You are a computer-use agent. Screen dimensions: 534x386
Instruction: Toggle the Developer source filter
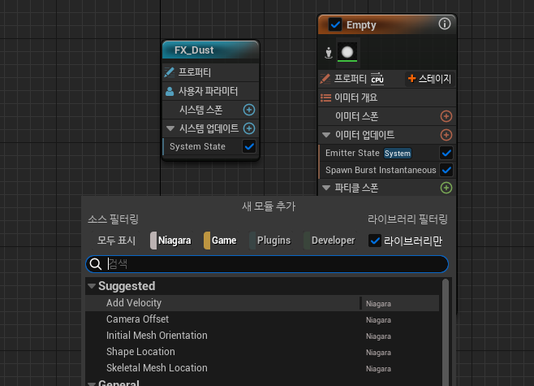pos(329,241)
